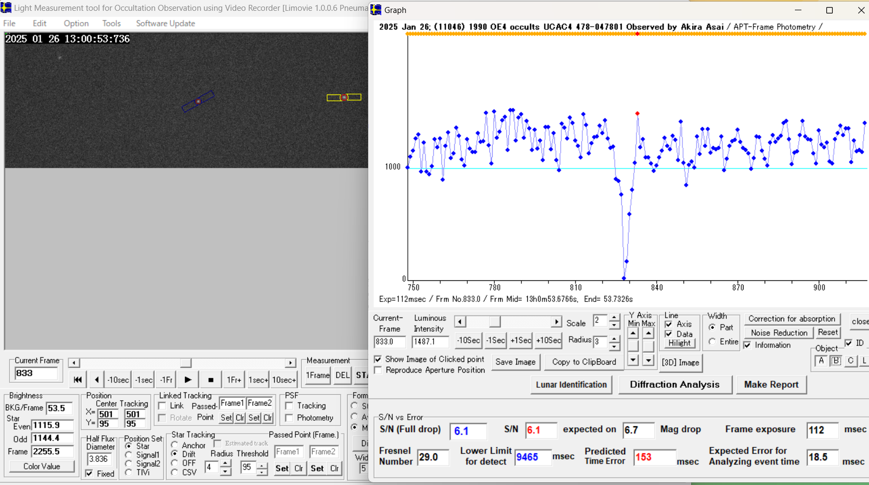Click the video frame position slider thumb
This screenshot has width=869, height=485.
click(x=185, y=363)
